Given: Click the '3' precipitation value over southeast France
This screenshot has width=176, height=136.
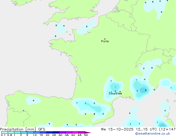Looking at the screenshot, I should click(x=145, y=90).
